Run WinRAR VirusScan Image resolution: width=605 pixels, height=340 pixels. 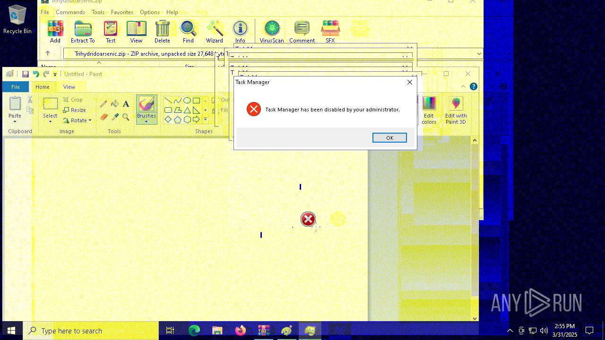[272, 32]
